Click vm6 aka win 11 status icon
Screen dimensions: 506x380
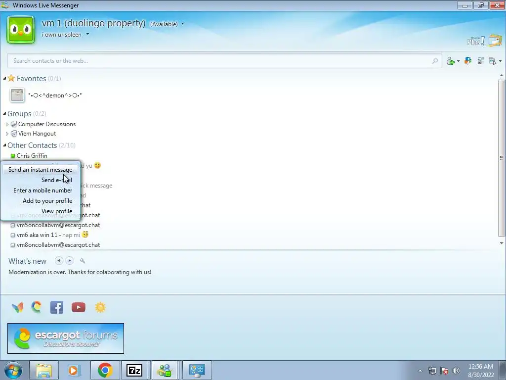[x=13, y=235]
